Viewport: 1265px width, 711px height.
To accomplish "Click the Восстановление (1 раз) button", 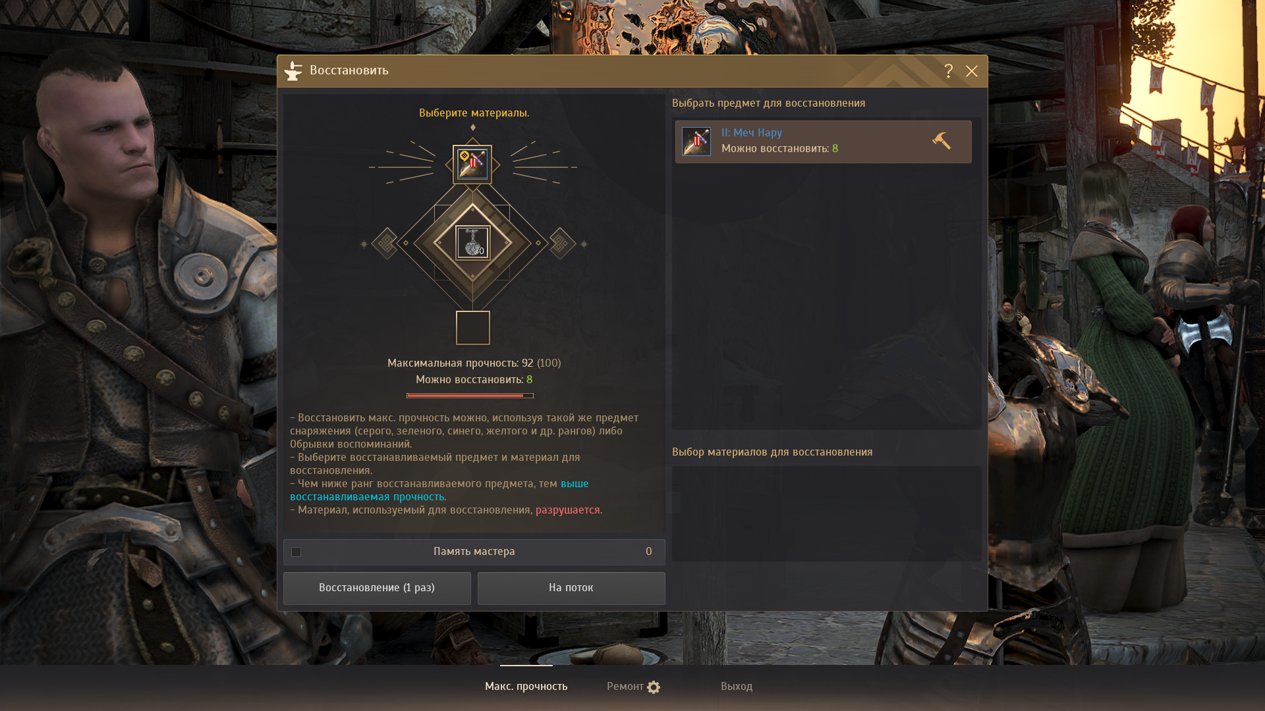I will pyautogui.click(x=377, y=588).
